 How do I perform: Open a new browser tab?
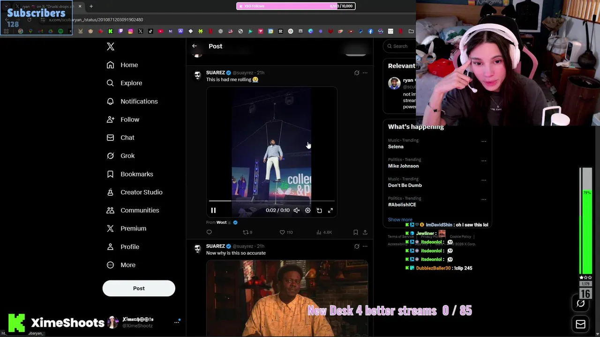click(91, 6)
